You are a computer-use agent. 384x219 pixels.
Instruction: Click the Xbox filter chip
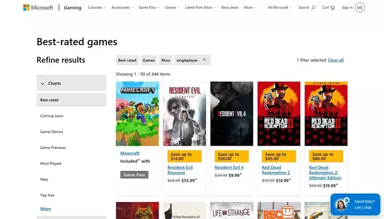click(x=166, y=60)
